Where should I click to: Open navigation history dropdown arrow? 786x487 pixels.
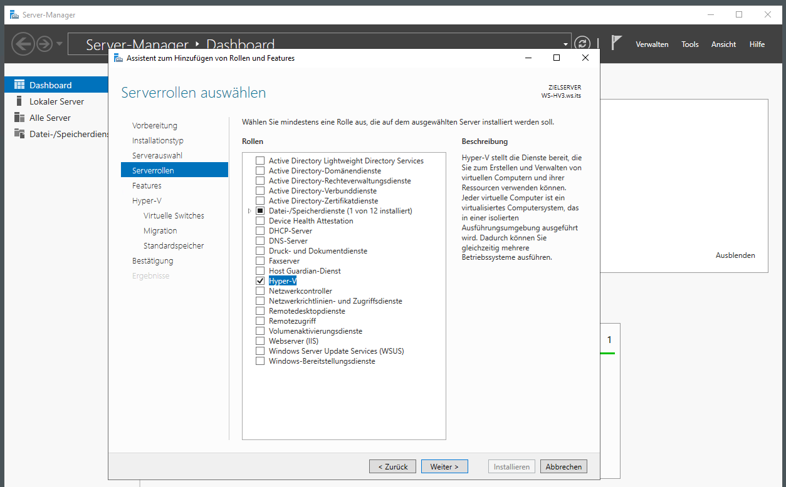(60, 44)
